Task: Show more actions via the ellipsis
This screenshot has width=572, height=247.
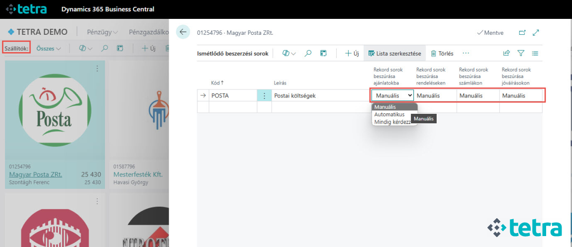Action: [466, 53]
